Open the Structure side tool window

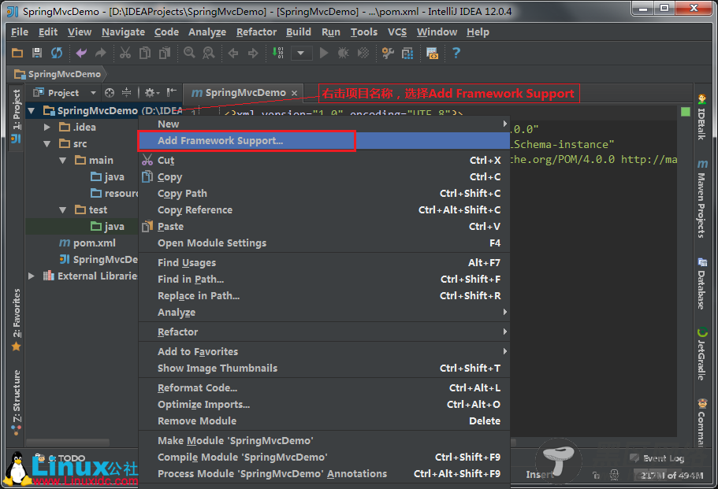coord(16,401)
